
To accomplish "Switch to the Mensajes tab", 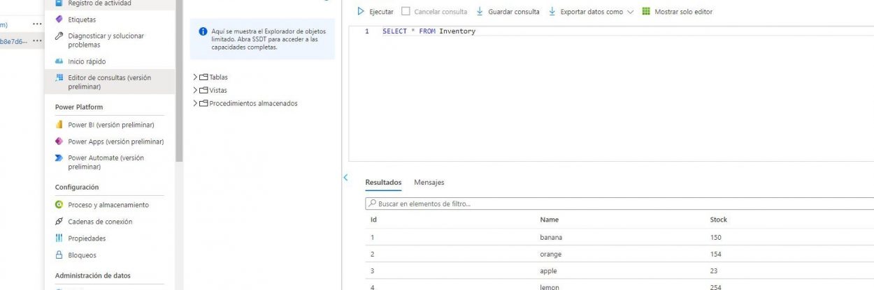I will pos(429,183).
